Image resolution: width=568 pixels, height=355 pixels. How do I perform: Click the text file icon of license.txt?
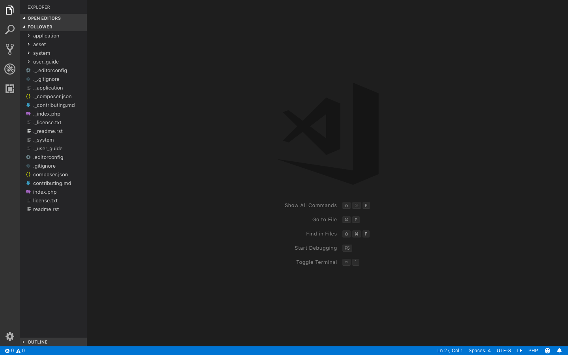(x=29, y=201)
